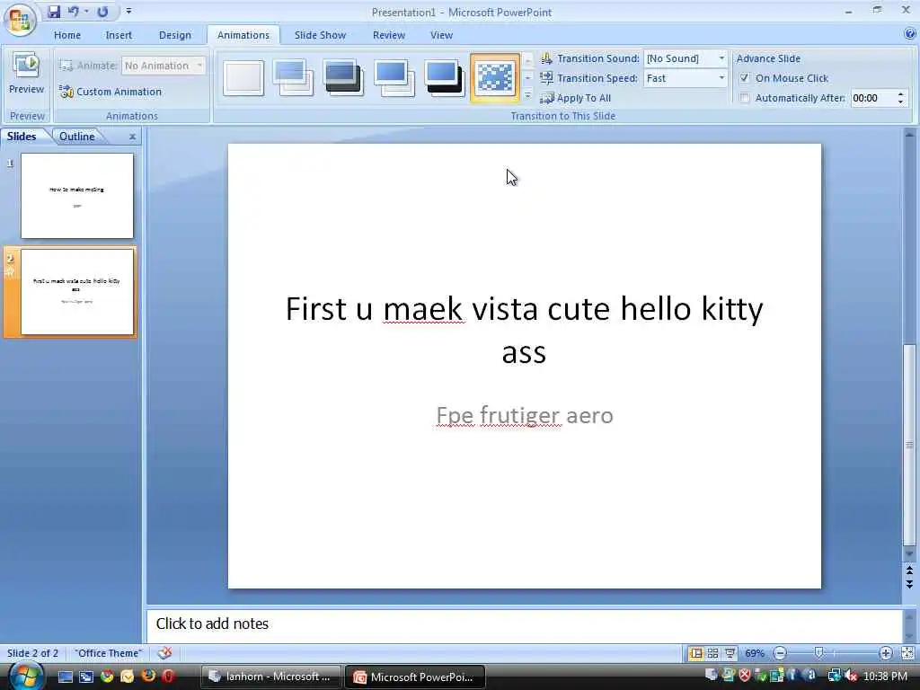Decrease Automatically After time with down arrow

pos(900,102)
